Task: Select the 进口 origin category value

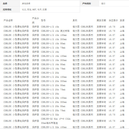Action: point(103,4)
